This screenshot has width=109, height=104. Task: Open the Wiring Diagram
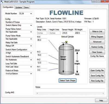pos(97,37)
